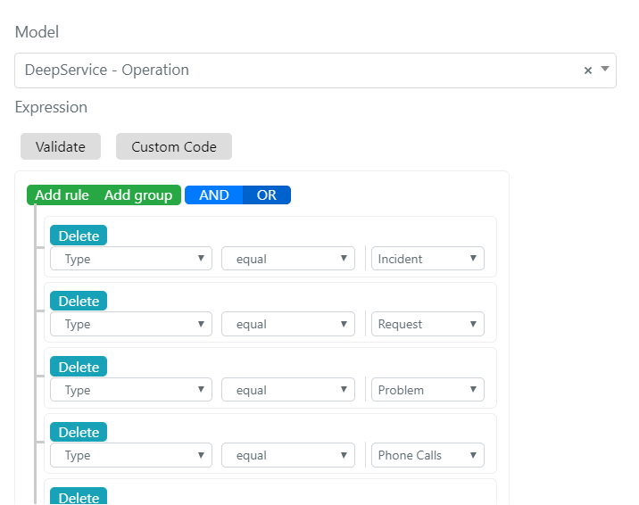Clear the DeepService - Operation model selection

click(x=587, y=70)
